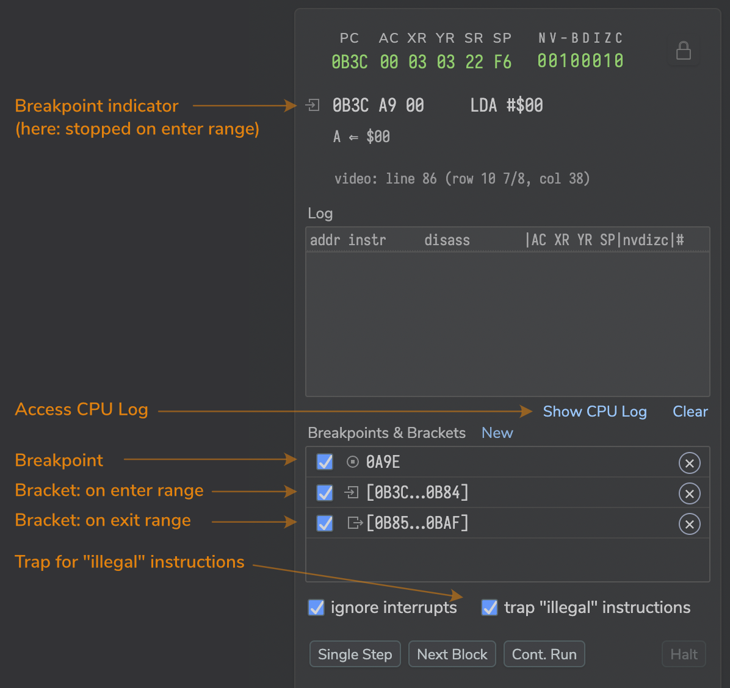This screenshot has width=730, height=688.
Task: Click the PC register value 0B3C
Action: tap(350, 62)
